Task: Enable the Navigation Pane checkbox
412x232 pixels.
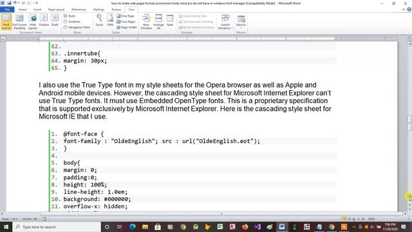Action: point(65,27)
